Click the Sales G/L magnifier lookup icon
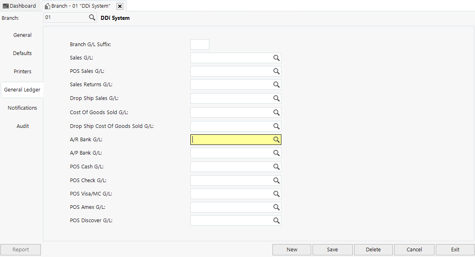Screen dimensions: 475x257 pyautogui.click(x=276, y=57)
